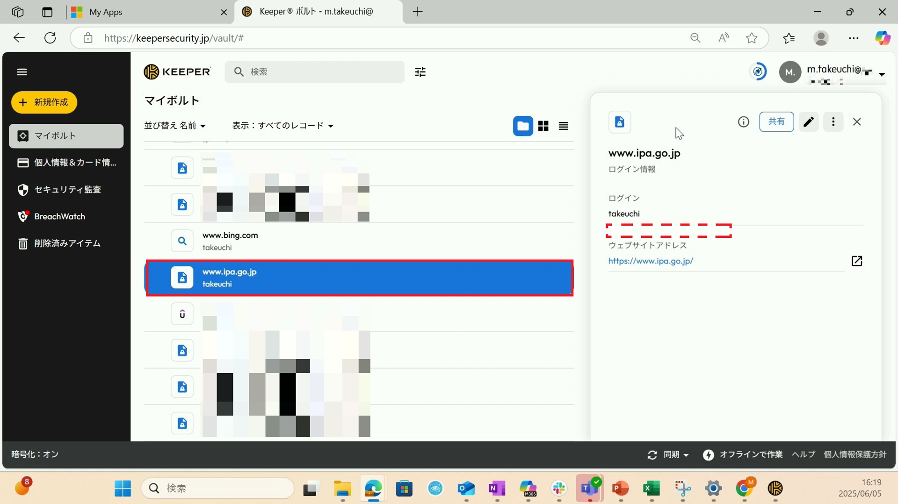Collapse sidebar with the hamburger menu icon
The width and height of the screenshot is (898, 504).
coord(22,72)
